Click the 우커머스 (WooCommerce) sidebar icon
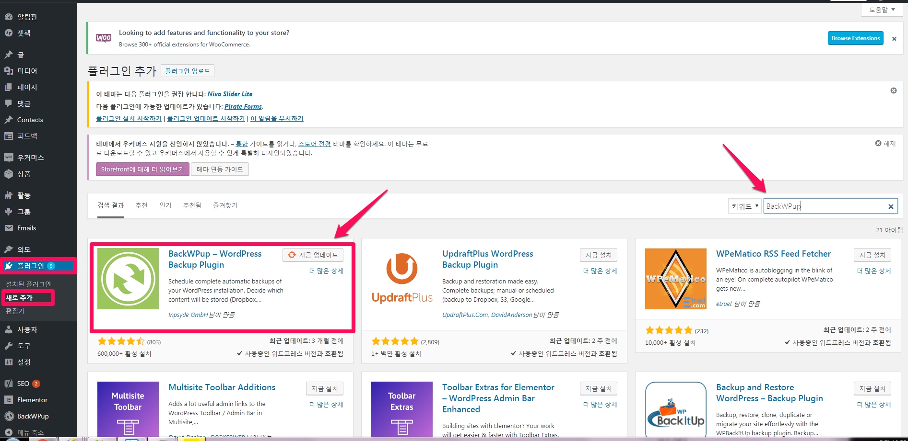Viewport: 908px width, 441px height. pos(9,157)
